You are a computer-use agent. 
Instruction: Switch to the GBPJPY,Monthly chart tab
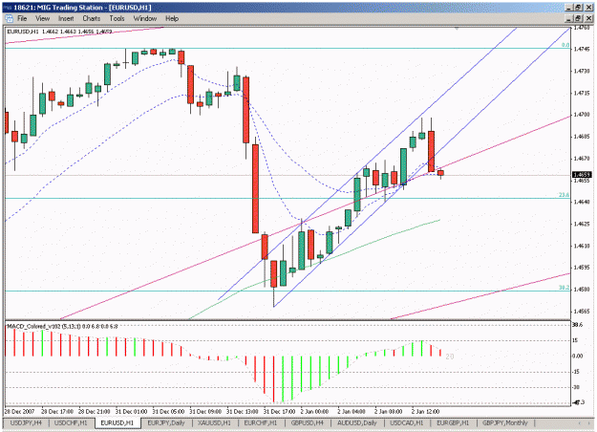(505, 422)
